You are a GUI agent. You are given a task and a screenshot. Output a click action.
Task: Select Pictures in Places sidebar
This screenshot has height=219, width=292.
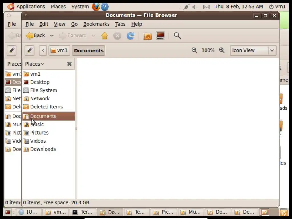[48, 133]
